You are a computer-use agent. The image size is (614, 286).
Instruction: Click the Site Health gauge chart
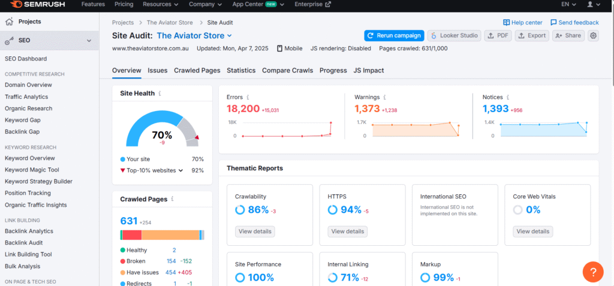tap(162, 128)
